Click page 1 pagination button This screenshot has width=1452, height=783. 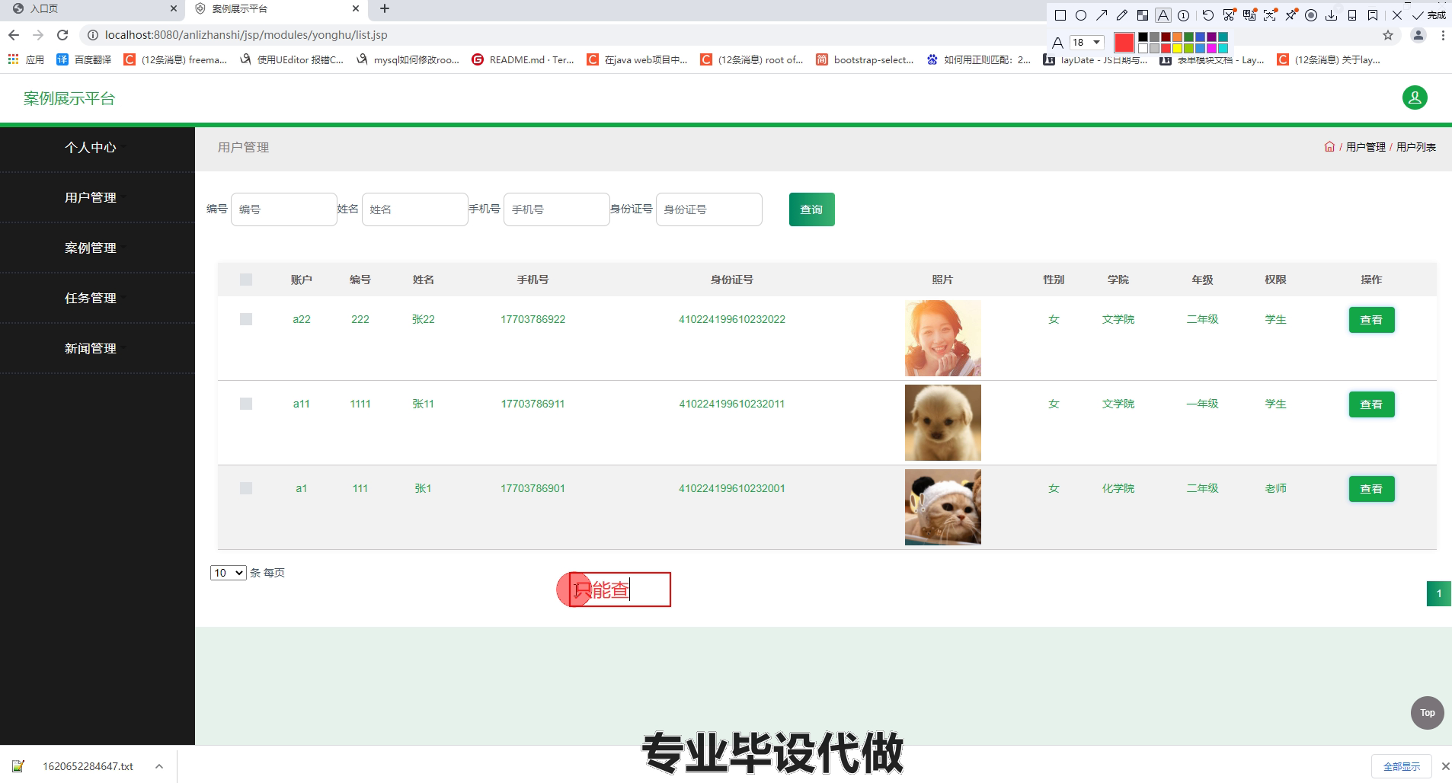pyautogui.click(x=1438, y=593)
